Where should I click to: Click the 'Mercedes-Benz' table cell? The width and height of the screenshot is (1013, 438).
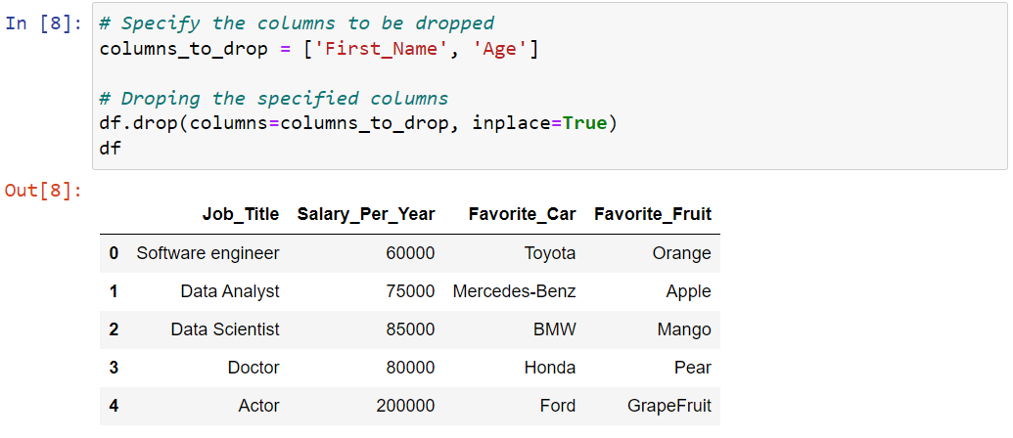tap(514, 291)
